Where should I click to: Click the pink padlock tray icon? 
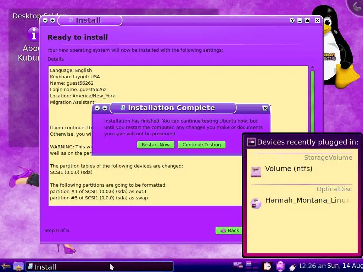[280, 266]
